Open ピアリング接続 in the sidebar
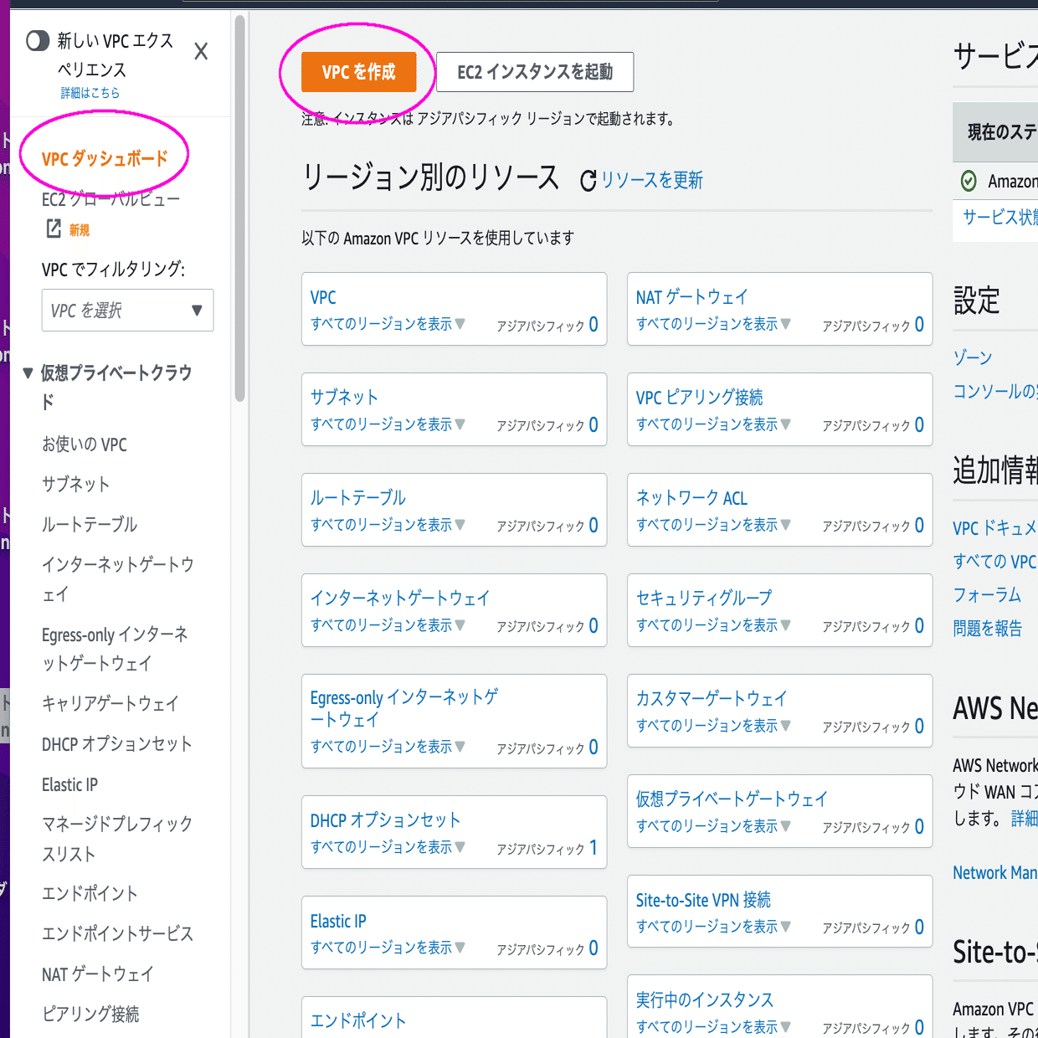 (90, 1015)
